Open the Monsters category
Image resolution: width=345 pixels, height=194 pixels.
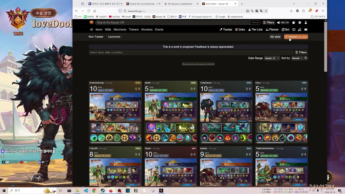pos(147,30)
